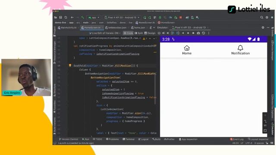
Task: Expand the hidden editor tabs chevron
Action: (x=154, y=28)
